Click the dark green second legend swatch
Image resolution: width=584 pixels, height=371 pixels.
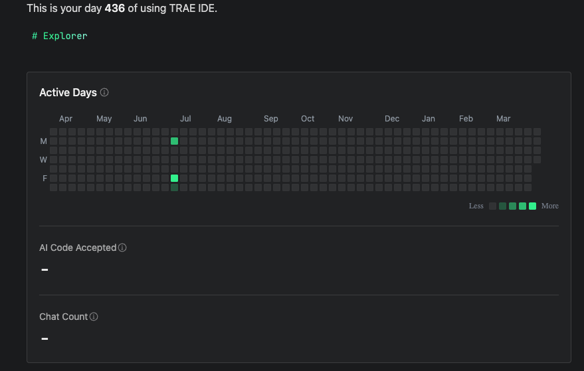tap(502, 206)
